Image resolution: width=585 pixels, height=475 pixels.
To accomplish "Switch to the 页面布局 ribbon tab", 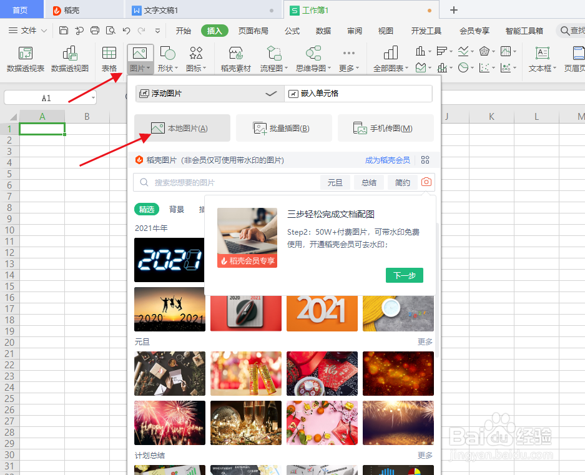I will pyautogui.click(x=253, y=29).
